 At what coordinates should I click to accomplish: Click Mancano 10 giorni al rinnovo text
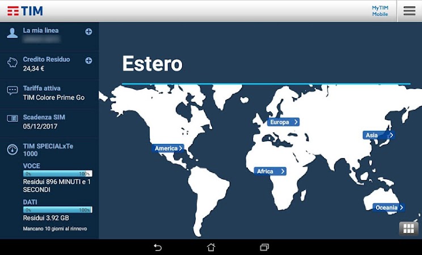pos(55,228)
